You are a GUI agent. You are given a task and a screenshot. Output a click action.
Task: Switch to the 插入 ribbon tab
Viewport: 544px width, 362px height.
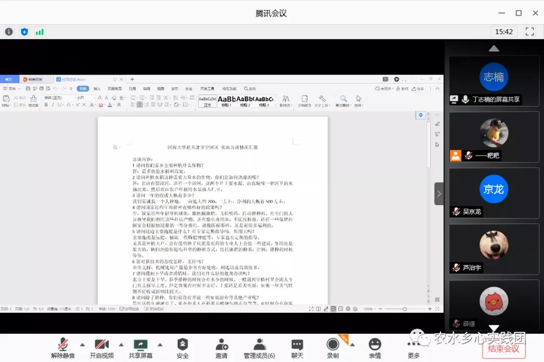[x=97, y=88]
